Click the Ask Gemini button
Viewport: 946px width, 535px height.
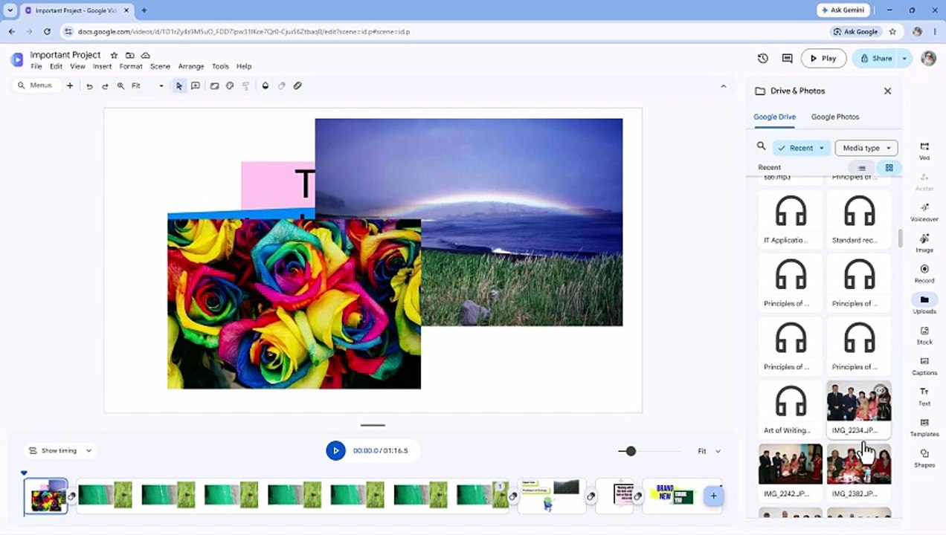(843, 10)
